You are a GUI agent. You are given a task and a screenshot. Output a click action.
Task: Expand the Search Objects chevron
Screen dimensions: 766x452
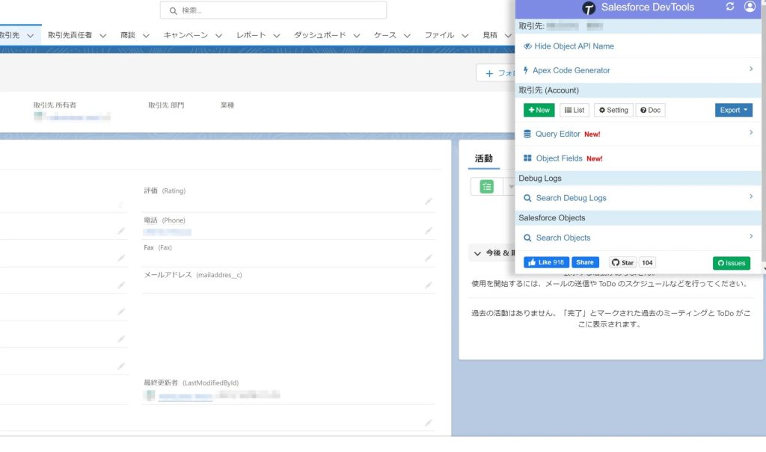[751, 236]
